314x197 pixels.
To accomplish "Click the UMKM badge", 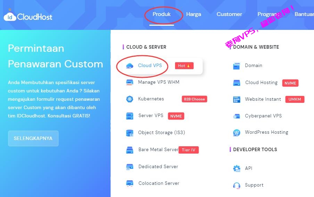I will (295, 99).
